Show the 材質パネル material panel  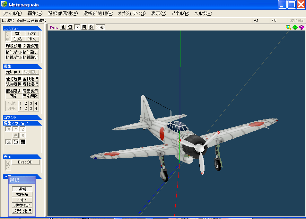(14, 57)
